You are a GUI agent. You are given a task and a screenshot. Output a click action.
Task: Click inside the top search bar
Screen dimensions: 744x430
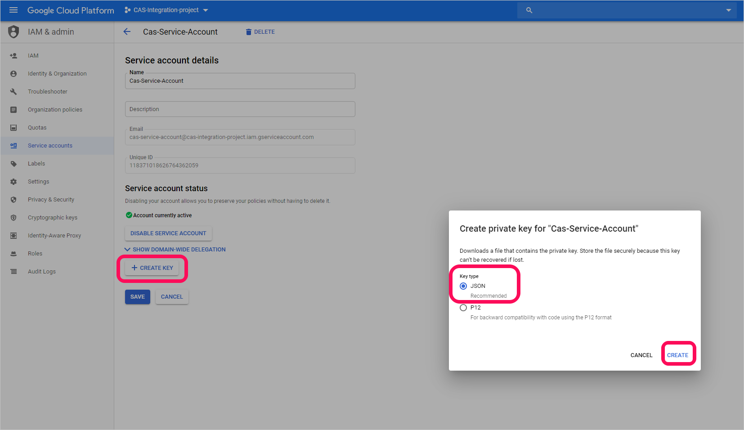tap(627, 10)
